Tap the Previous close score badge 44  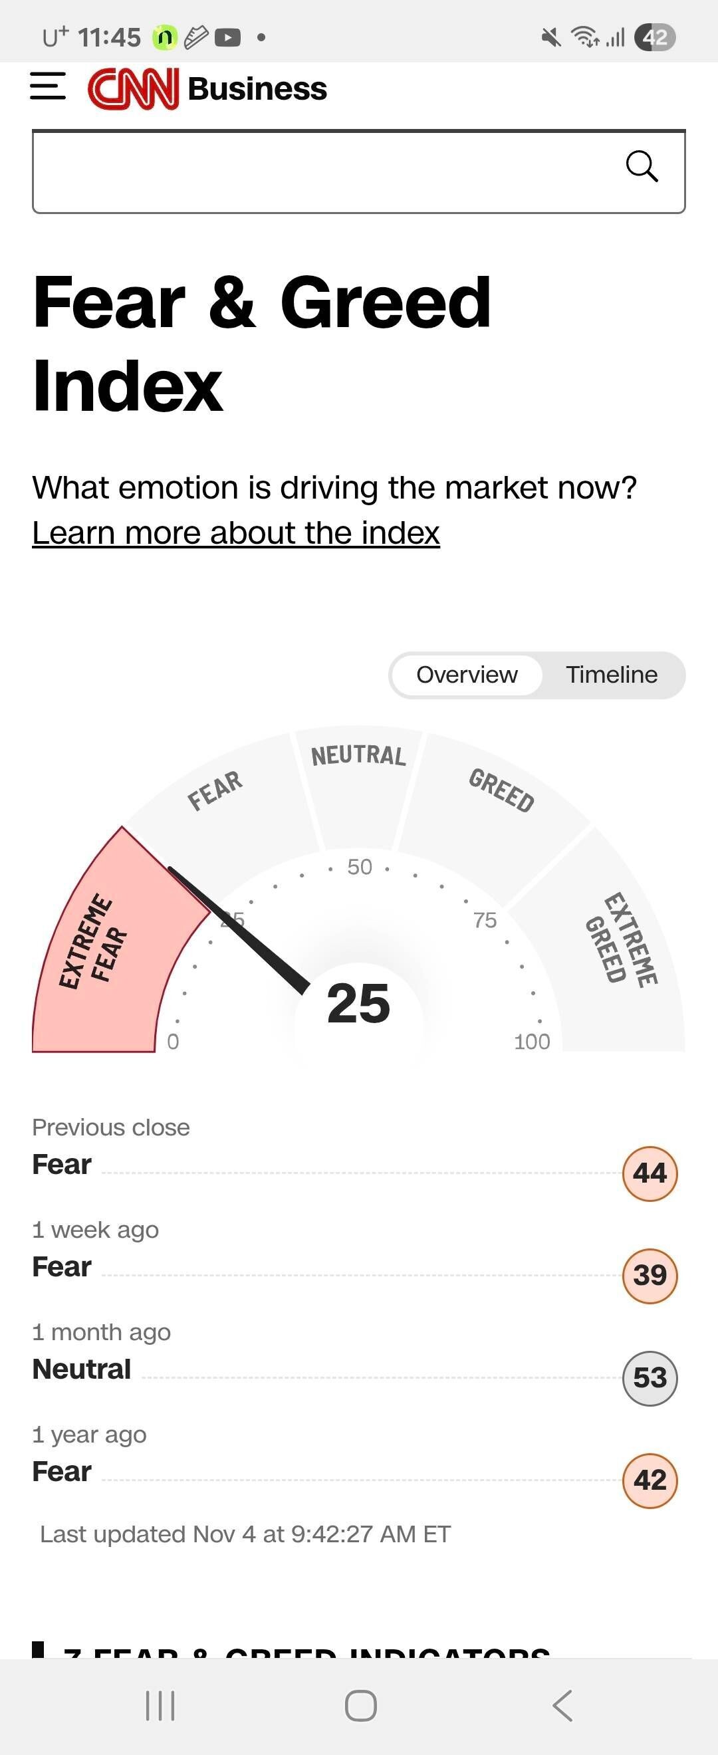[x=650, y=1173]
